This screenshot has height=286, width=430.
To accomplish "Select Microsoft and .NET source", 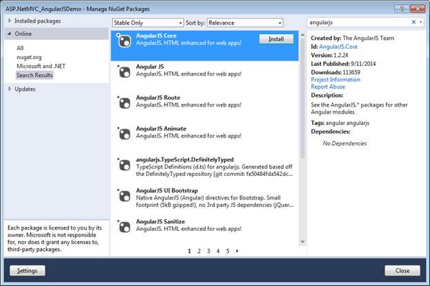I will [41, 66].
